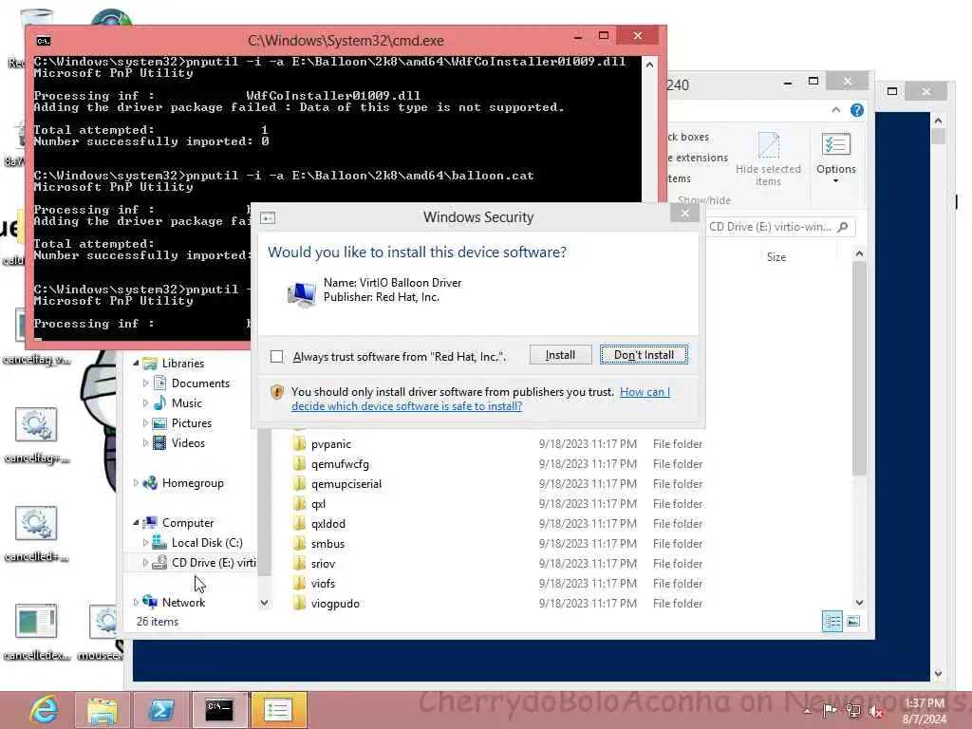Select Music library icon
The height and width of the screenshot is (729, 972).
(x=159, y=402)
